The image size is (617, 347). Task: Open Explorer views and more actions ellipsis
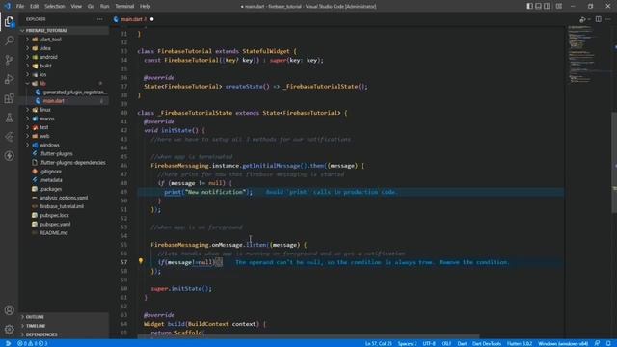coord(100,19)
